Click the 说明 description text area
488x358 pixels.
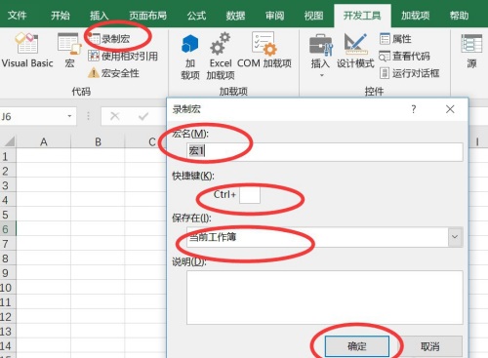[x=325, y=298]
